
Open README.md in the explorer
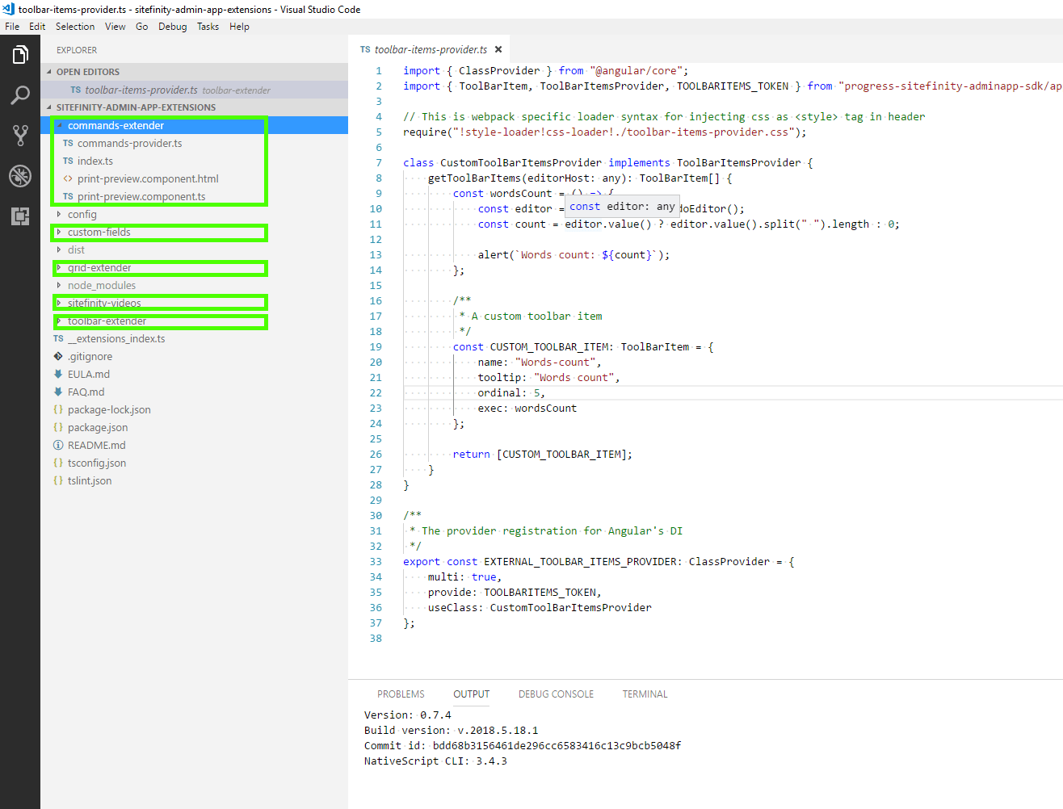(96, 446)
